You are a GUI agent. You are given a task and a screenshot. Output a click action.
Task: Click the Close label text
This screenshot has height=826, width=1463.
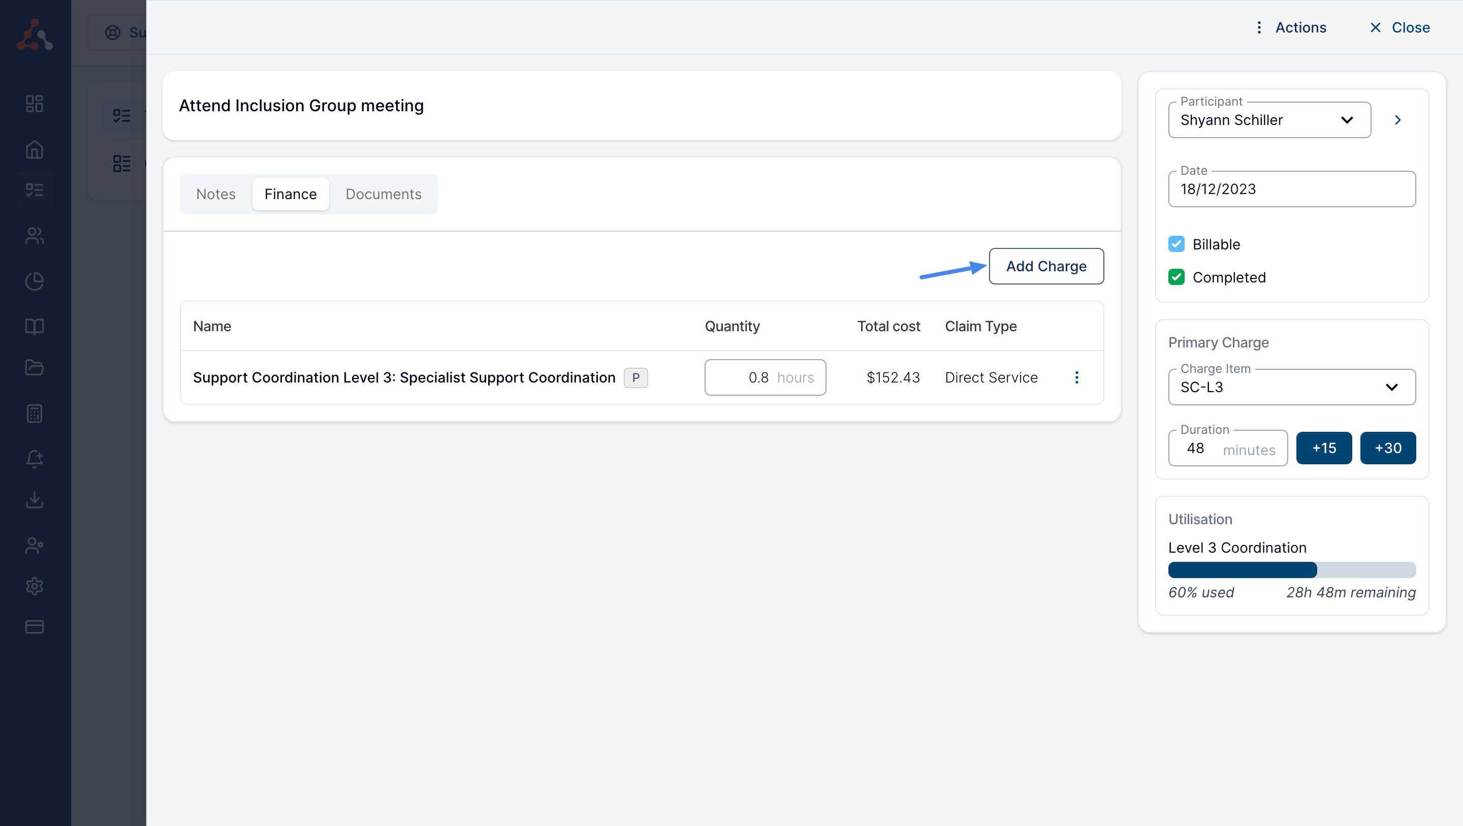click(x=1411, y=27)
